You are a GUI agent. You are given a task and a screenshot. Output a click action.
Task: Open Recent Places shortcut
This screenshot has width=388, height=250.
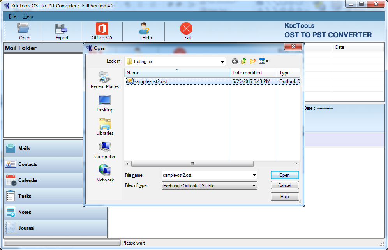pos(105,80)
